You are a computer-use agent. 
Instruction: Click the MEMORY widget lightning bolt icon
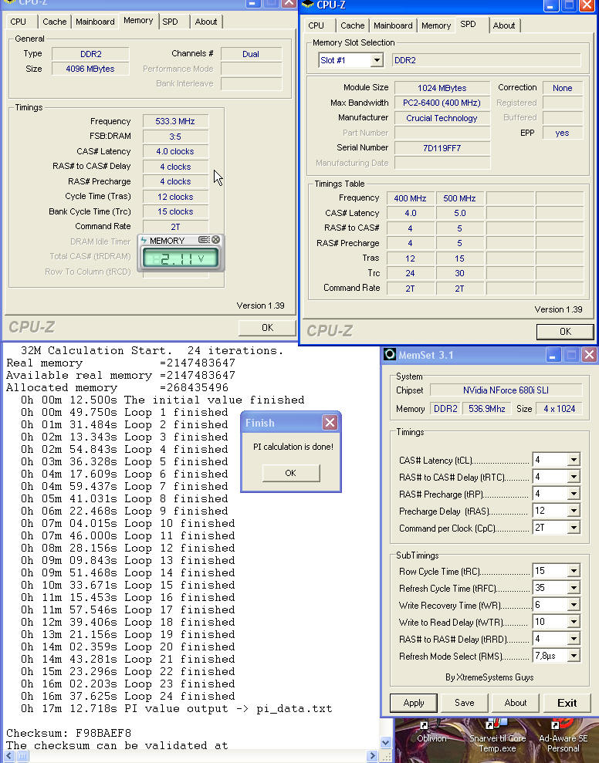pyautogui.click(x=144, y=241)
